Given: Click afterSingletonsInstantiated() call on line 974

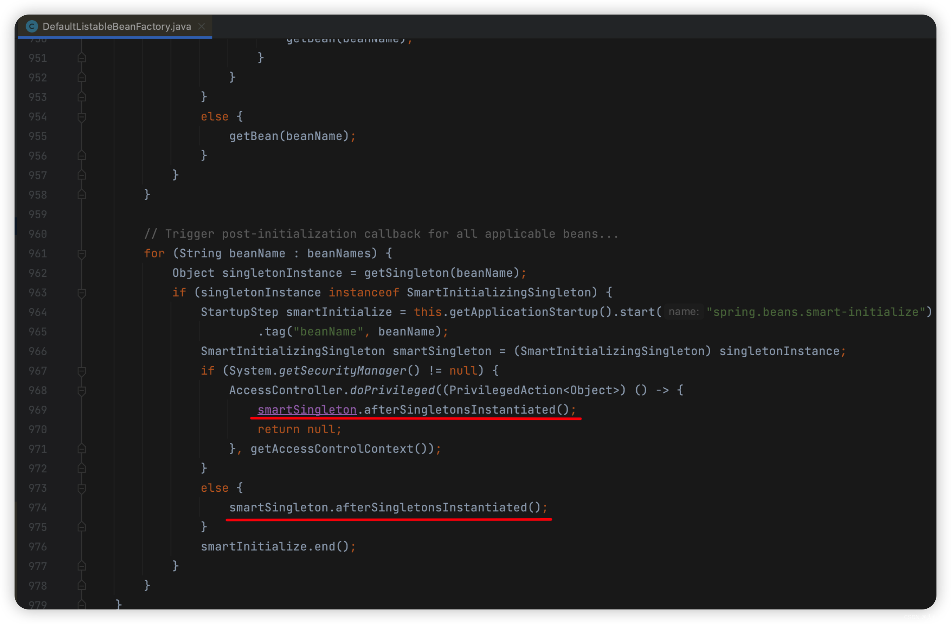Looking at the screenshot, I should coord(438,508).
